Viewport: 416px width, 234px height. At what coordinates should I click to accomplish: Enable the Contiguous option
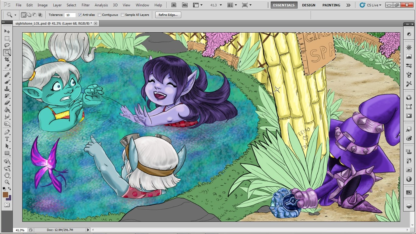pyautogui.click(x=100, y=15)
